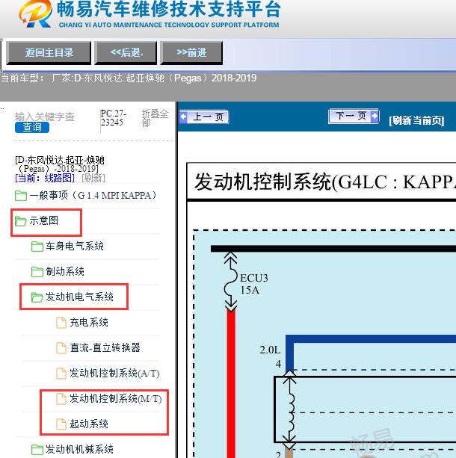
Task: Open 发动机控制系统(M/T) diagram
Action: click(x=116, y=398)
